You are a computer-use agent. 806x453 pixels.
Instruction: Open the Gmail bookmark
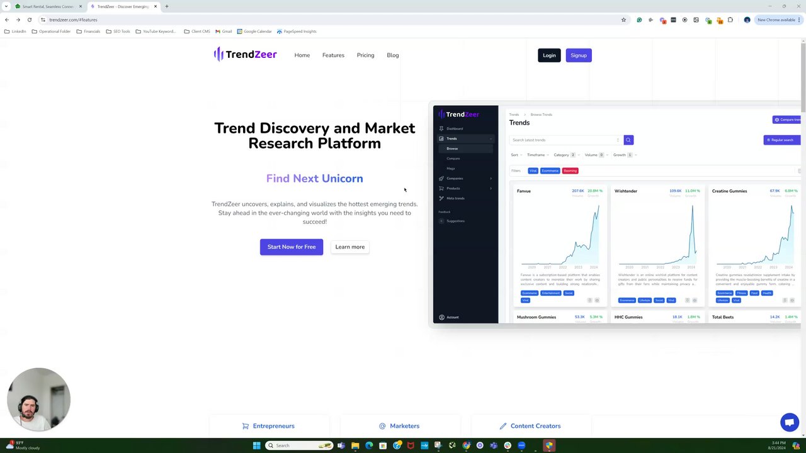[x=224, y=31]
